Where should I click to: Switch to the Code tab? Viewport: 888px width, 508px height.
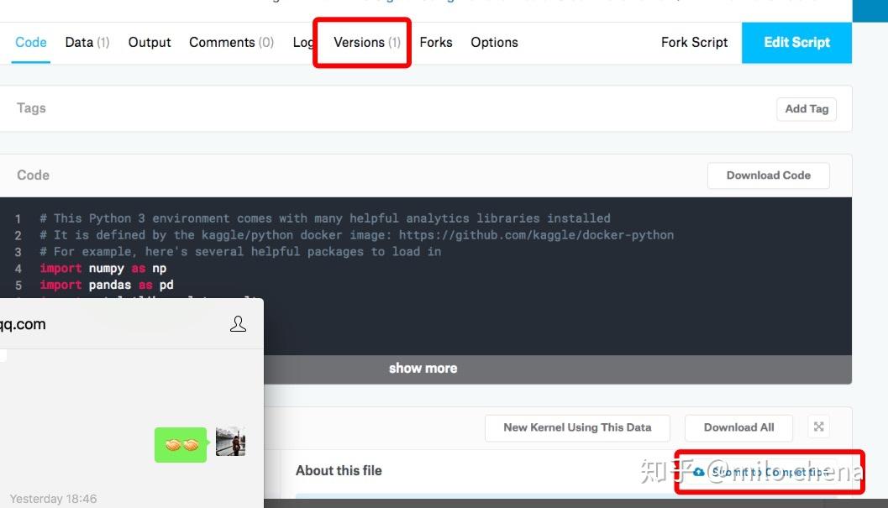31,42
